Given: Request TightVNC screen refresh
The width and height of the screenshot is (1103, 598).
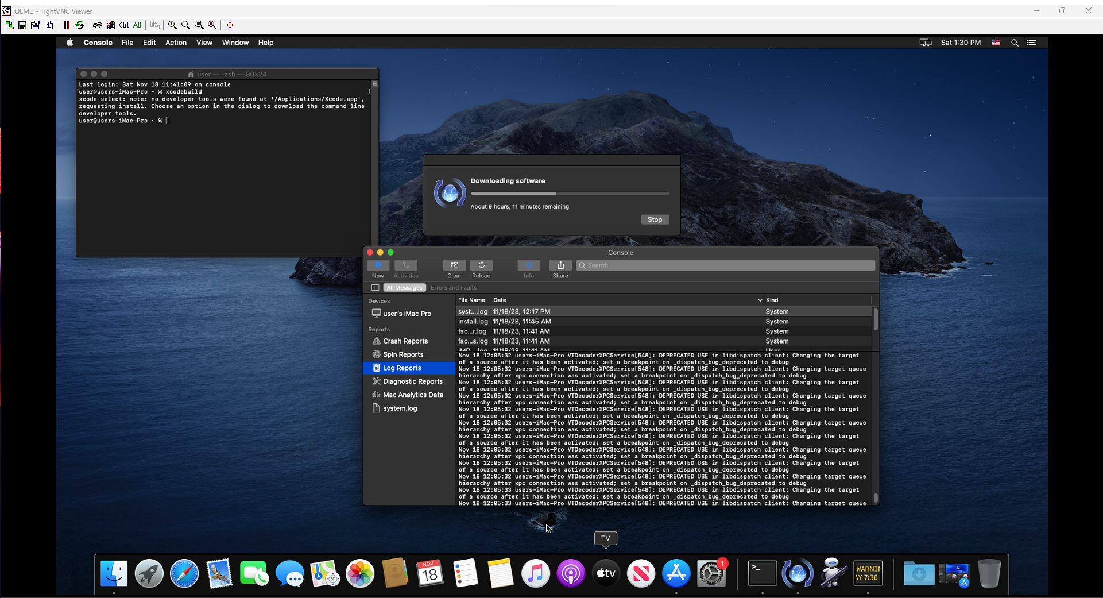Looking at the screenshot, I should point(80,25).
